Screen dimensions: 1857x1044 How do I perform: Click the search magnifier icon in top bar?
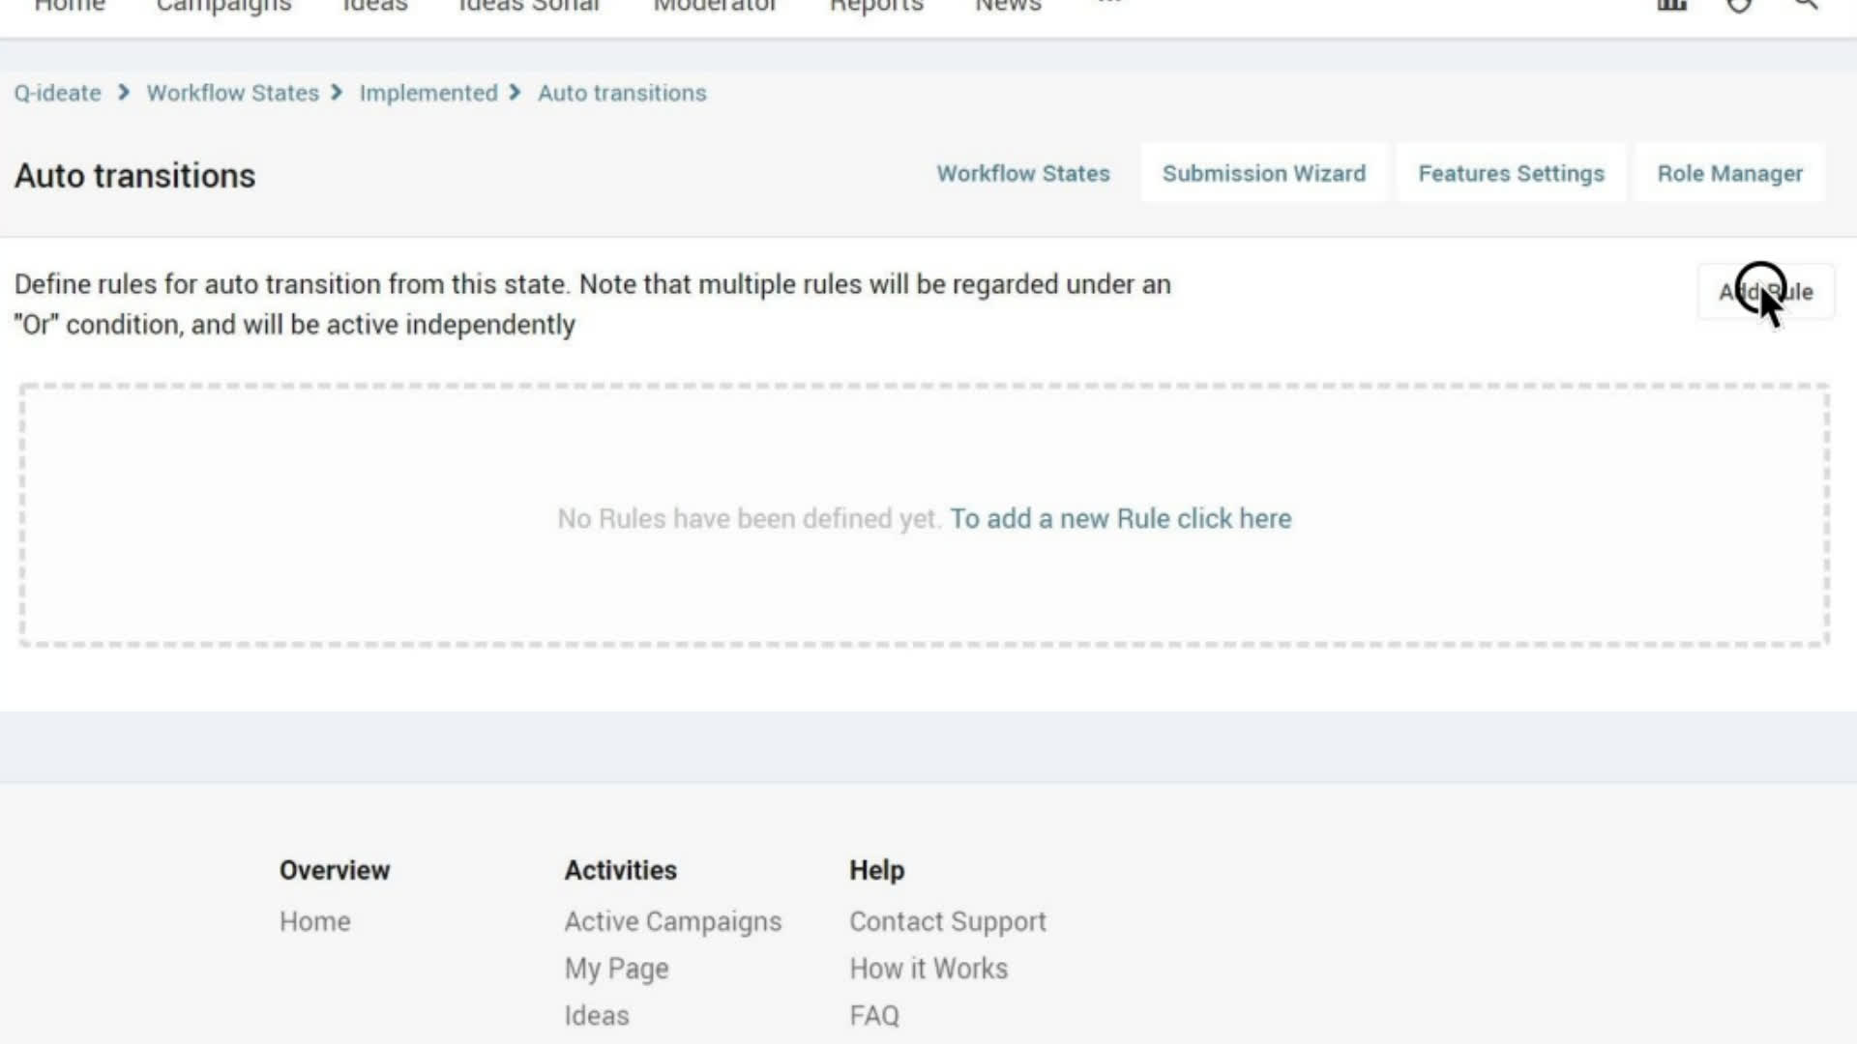coord(1805,5)
